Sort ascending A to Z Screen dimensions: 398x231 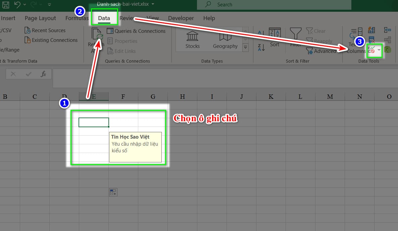[261, 33]
